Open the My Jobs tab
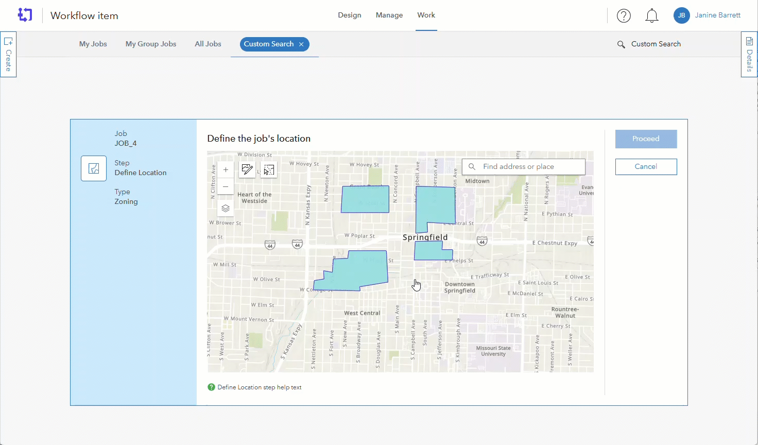Screen dimensions: 758x445 [x=93, y=44]
